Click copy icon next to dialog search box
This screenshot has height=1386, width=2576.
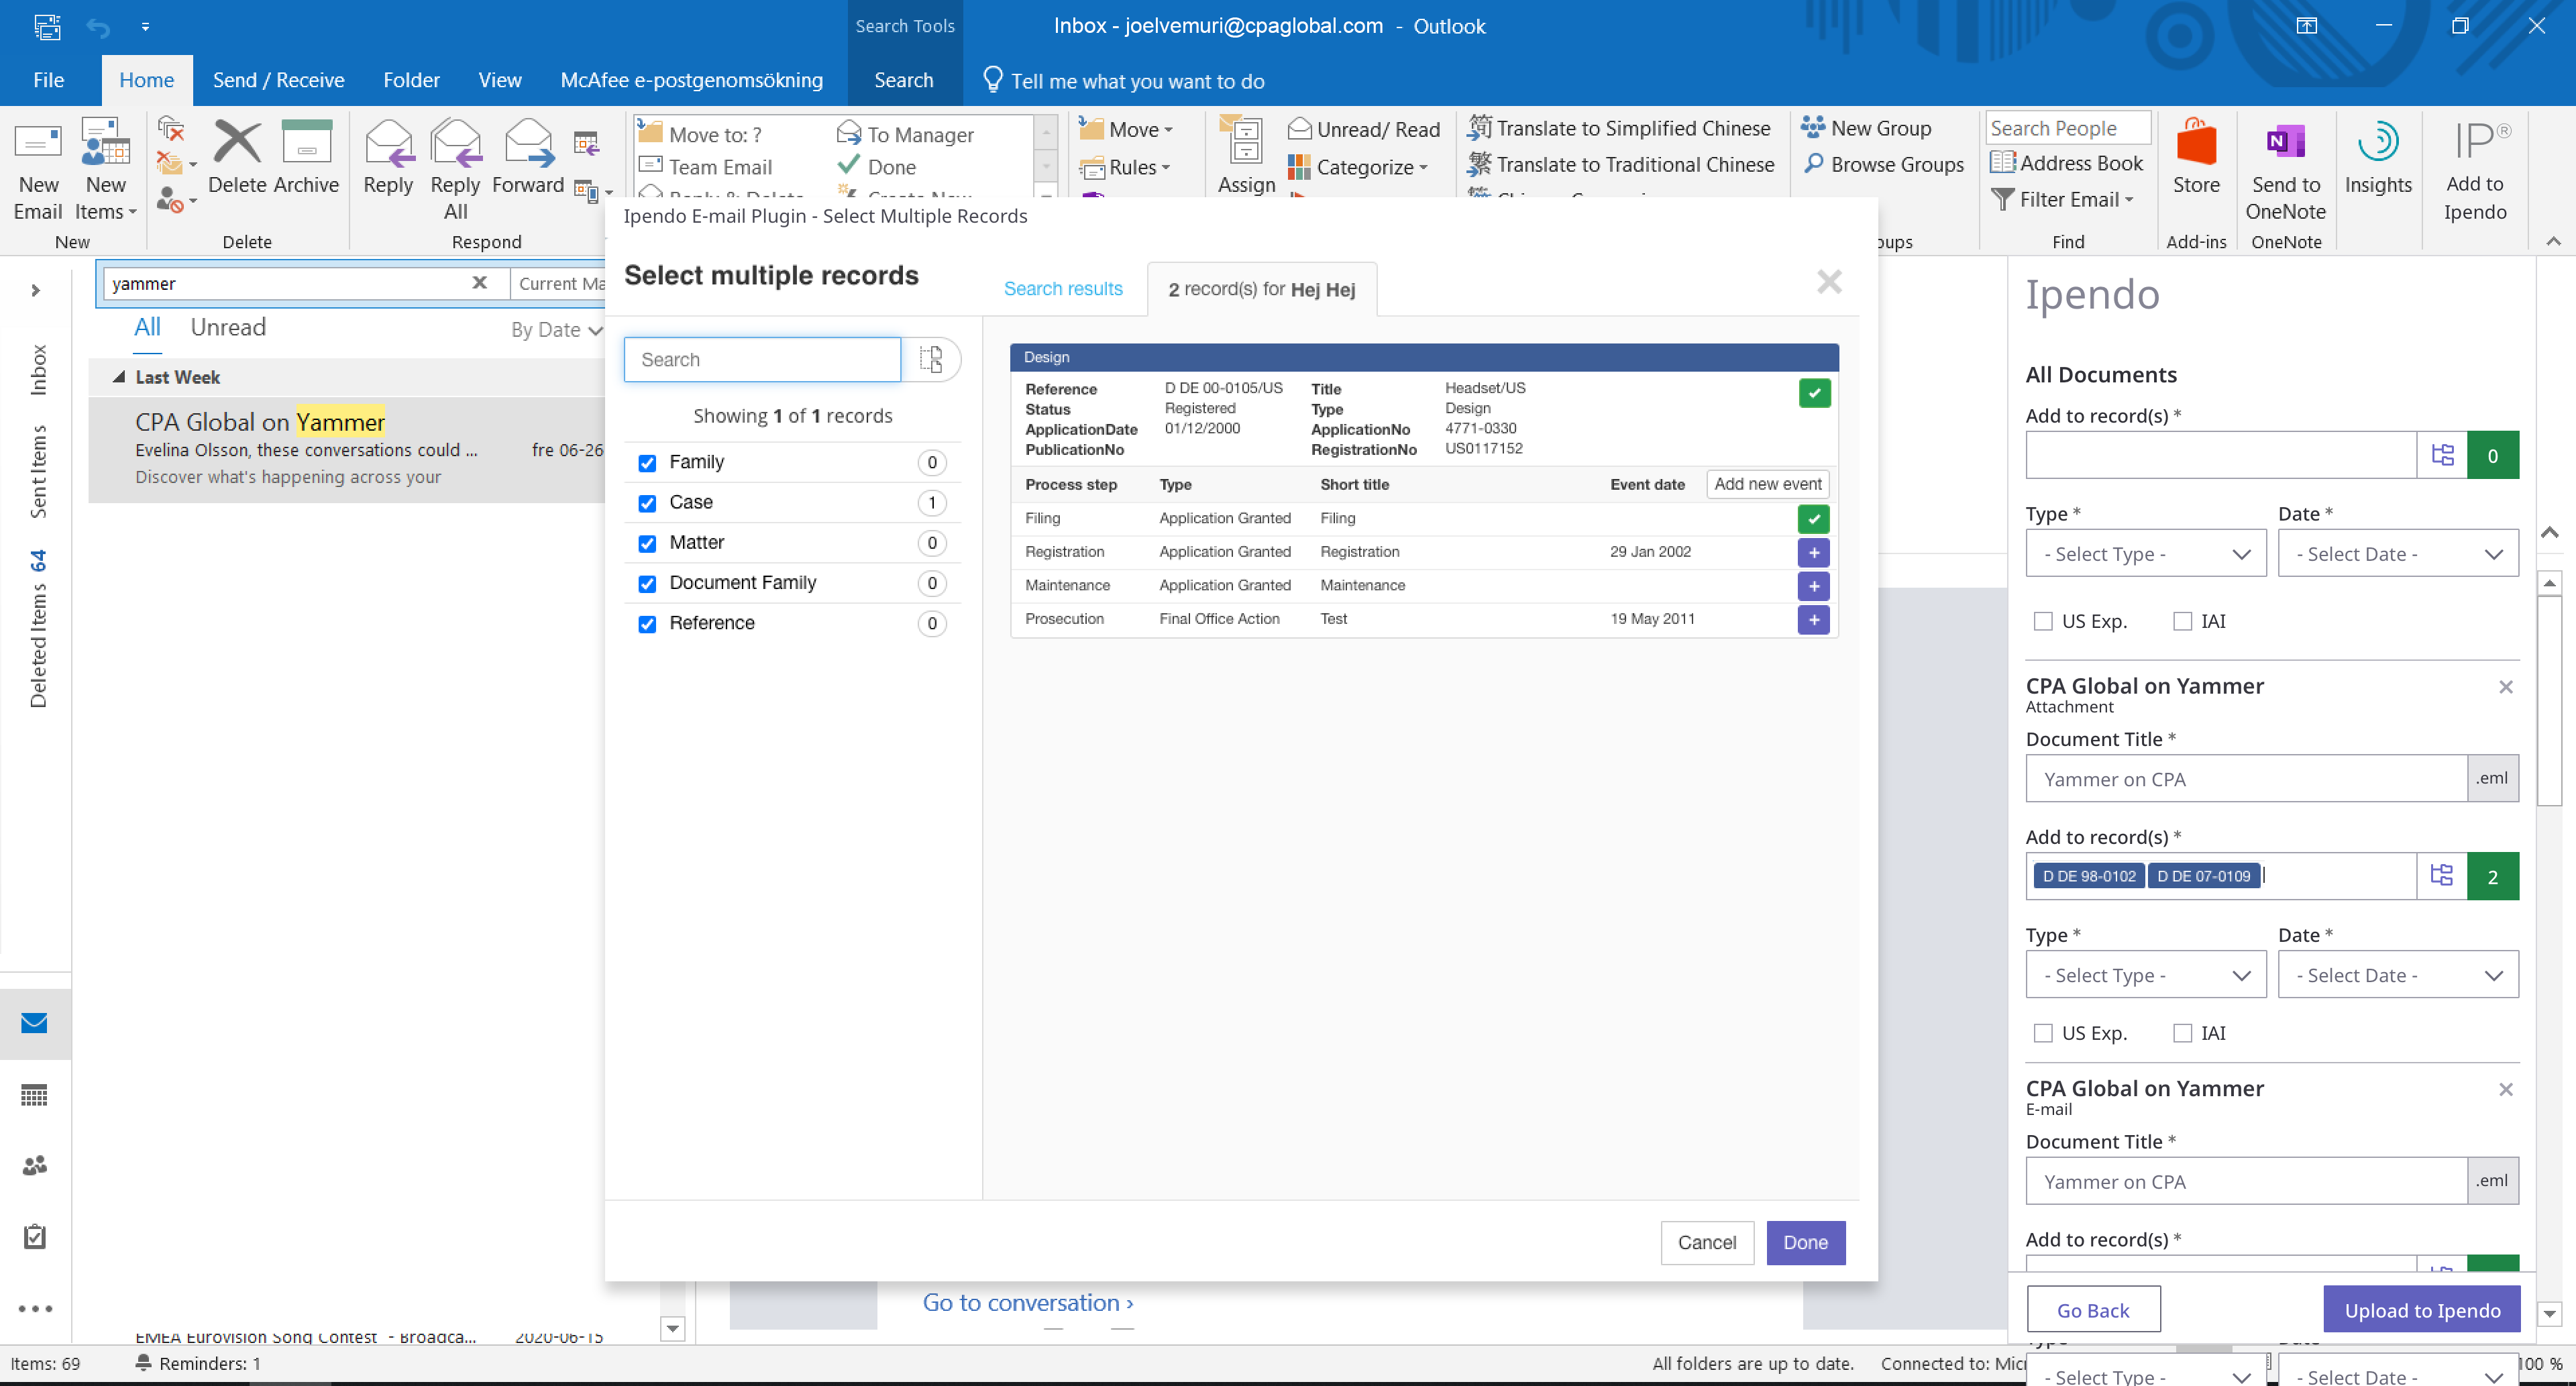click(931, 359)
